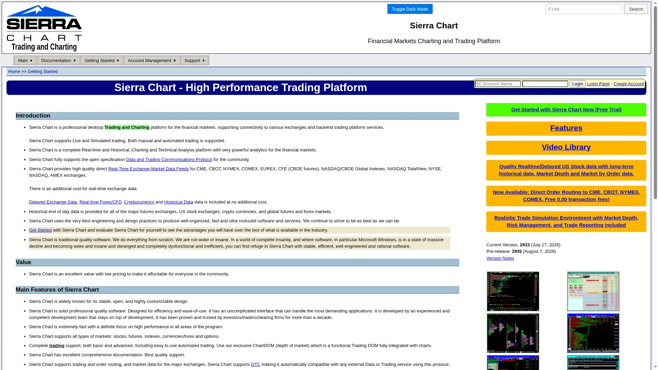Click the Search button

(636, 9)
